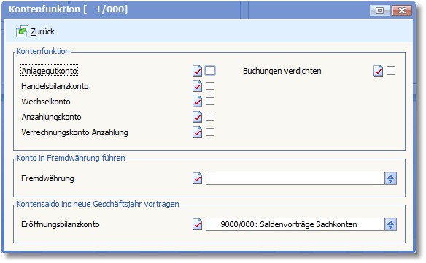Go back via the Zurück label
426x263 pixels.
point(42,31)
